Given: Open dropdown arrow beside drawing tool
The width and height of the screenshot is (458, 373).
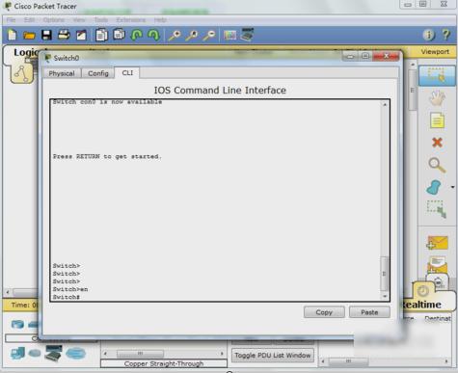Looking at the screenshot, I should pos(452,187).
